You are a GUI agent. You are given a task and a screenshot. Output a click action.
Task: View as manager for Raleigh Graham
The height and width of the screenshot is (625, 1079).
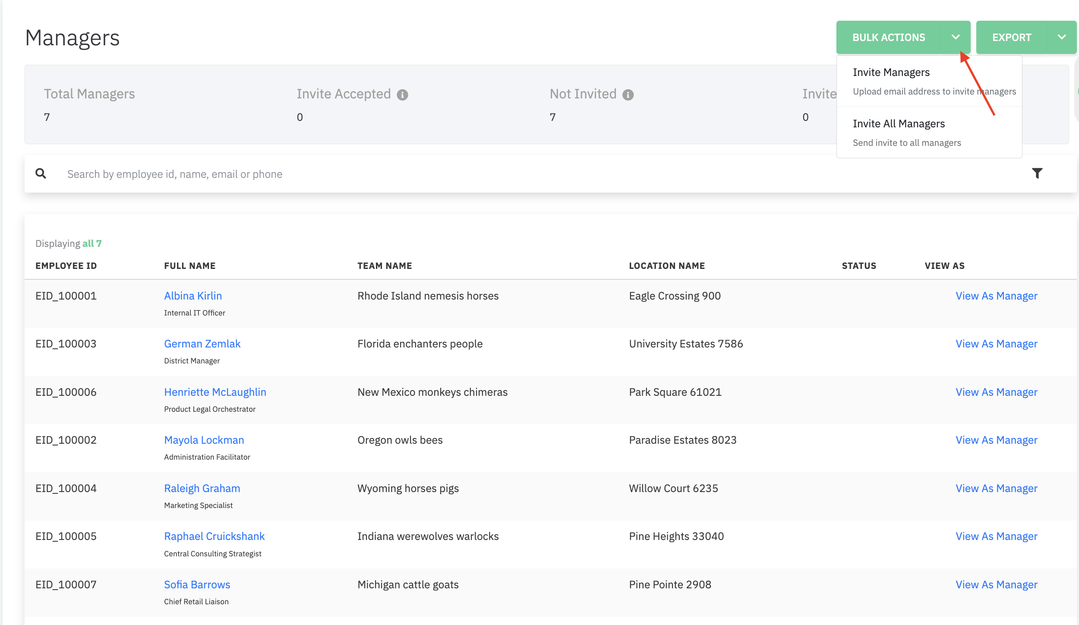pos(996,489)
